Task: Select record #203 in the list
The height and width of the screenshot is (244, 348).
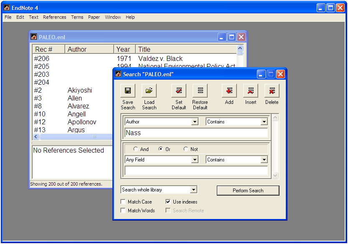Action: tap(73, 74)
